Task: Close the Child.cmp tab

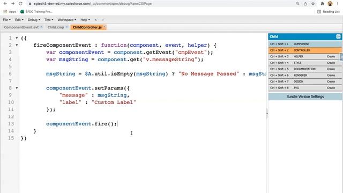Action: [66, 27]
